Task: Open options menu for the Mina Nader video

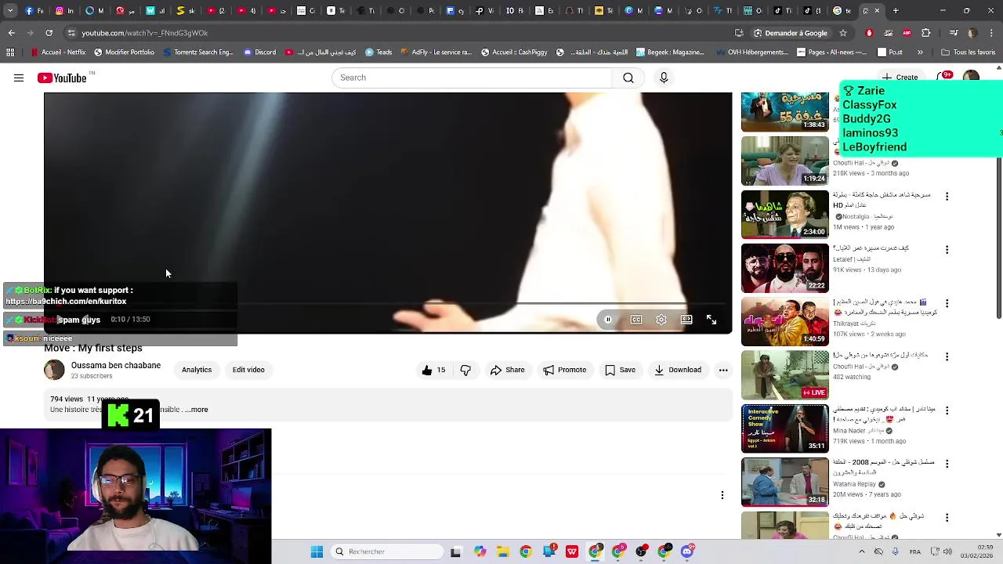Action: (947, 410)
